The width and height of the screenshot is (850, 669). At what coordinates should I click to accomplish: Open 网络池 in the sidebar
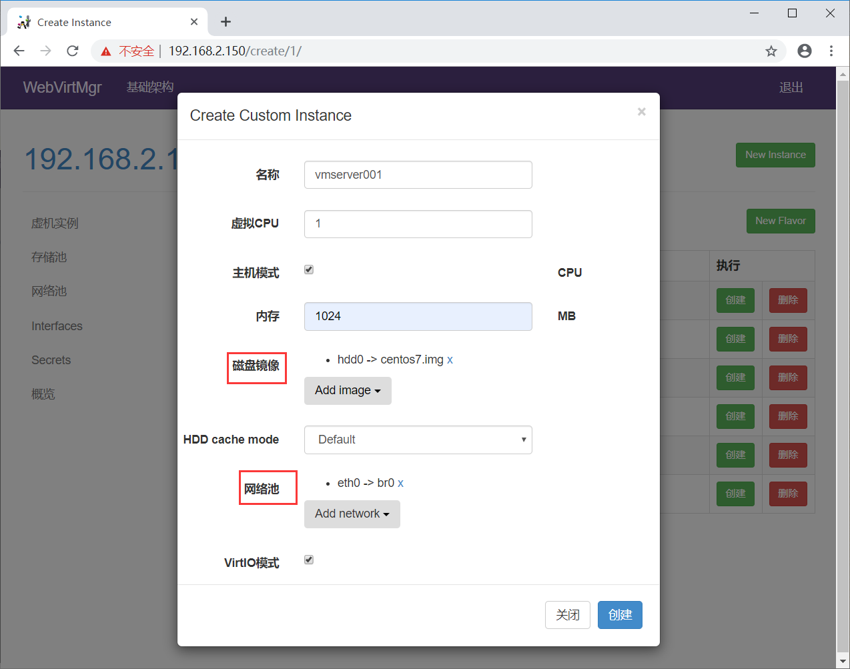(49, 291)
